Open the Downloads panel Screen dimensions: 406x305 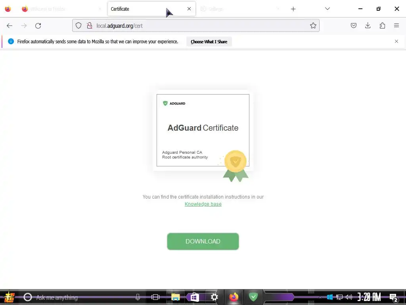[x=368, y=25]
